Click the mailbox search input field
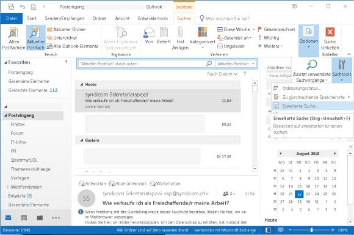Screen dimensions: 354x235 pos(142,63)
